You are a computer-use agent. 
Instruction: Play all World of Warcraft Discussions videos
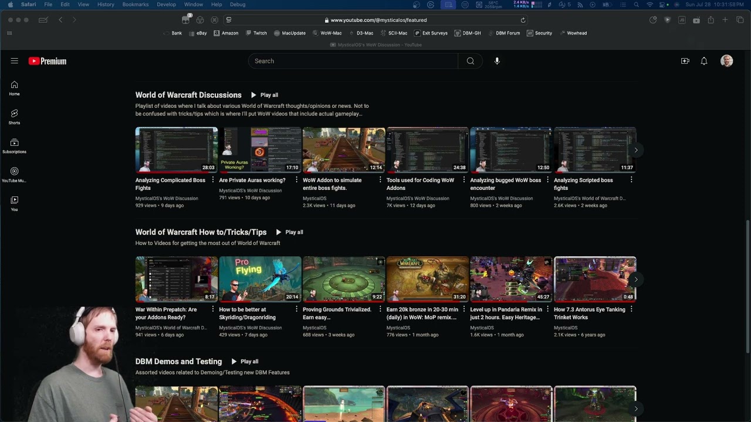click(265, 95)
